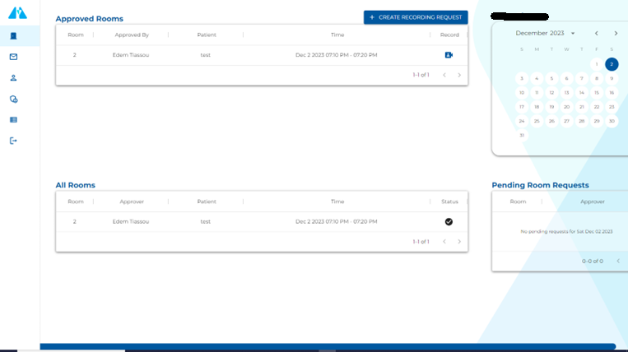Click the Patient column header in All Rooms
Screen dimensions: 628x352
[207, 201]
